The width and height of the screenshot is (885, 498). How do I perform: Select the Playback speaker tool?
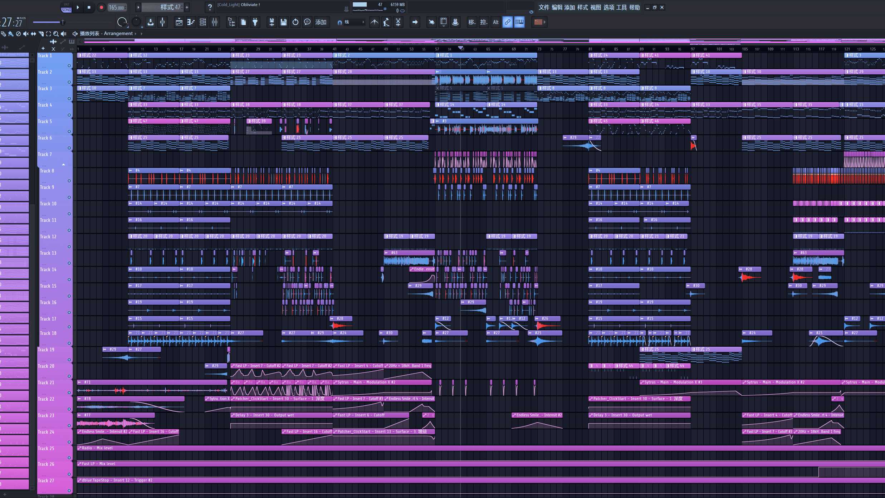tap(63, 34)
